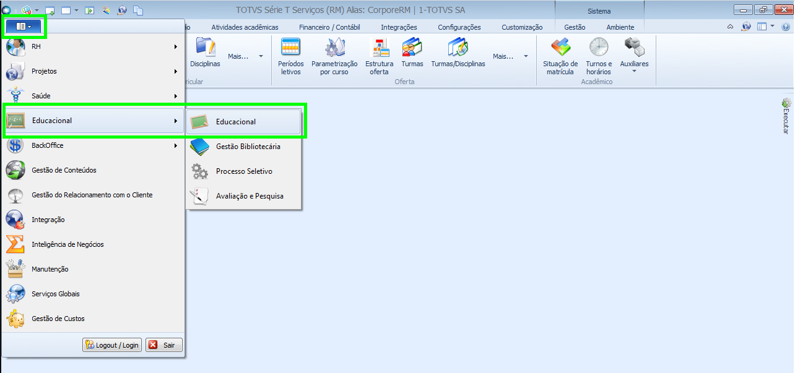Click the BackOffice dollar icon
Viewport: 795px width, 373px height.
[x=15, y=146]
